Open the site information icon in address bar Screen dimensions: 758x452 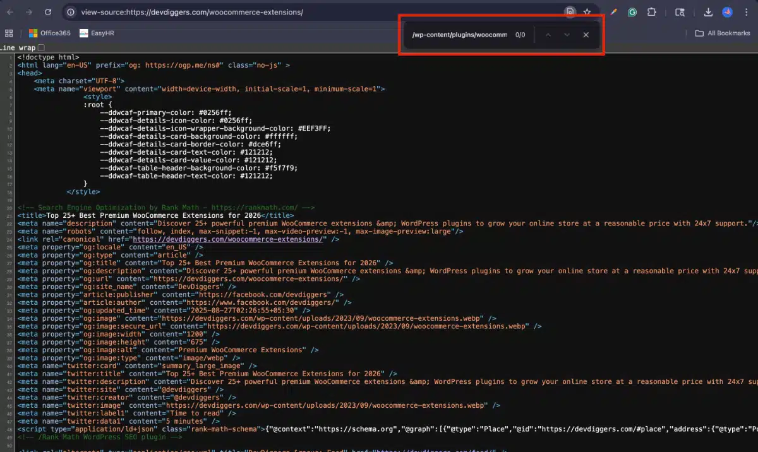[71, 12]
